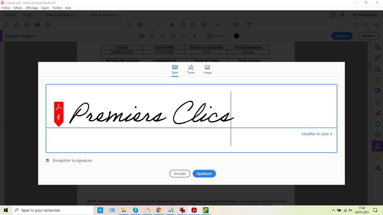Go to previous page arrow
This screenshot has width=383, height=215.
[129, 25]
